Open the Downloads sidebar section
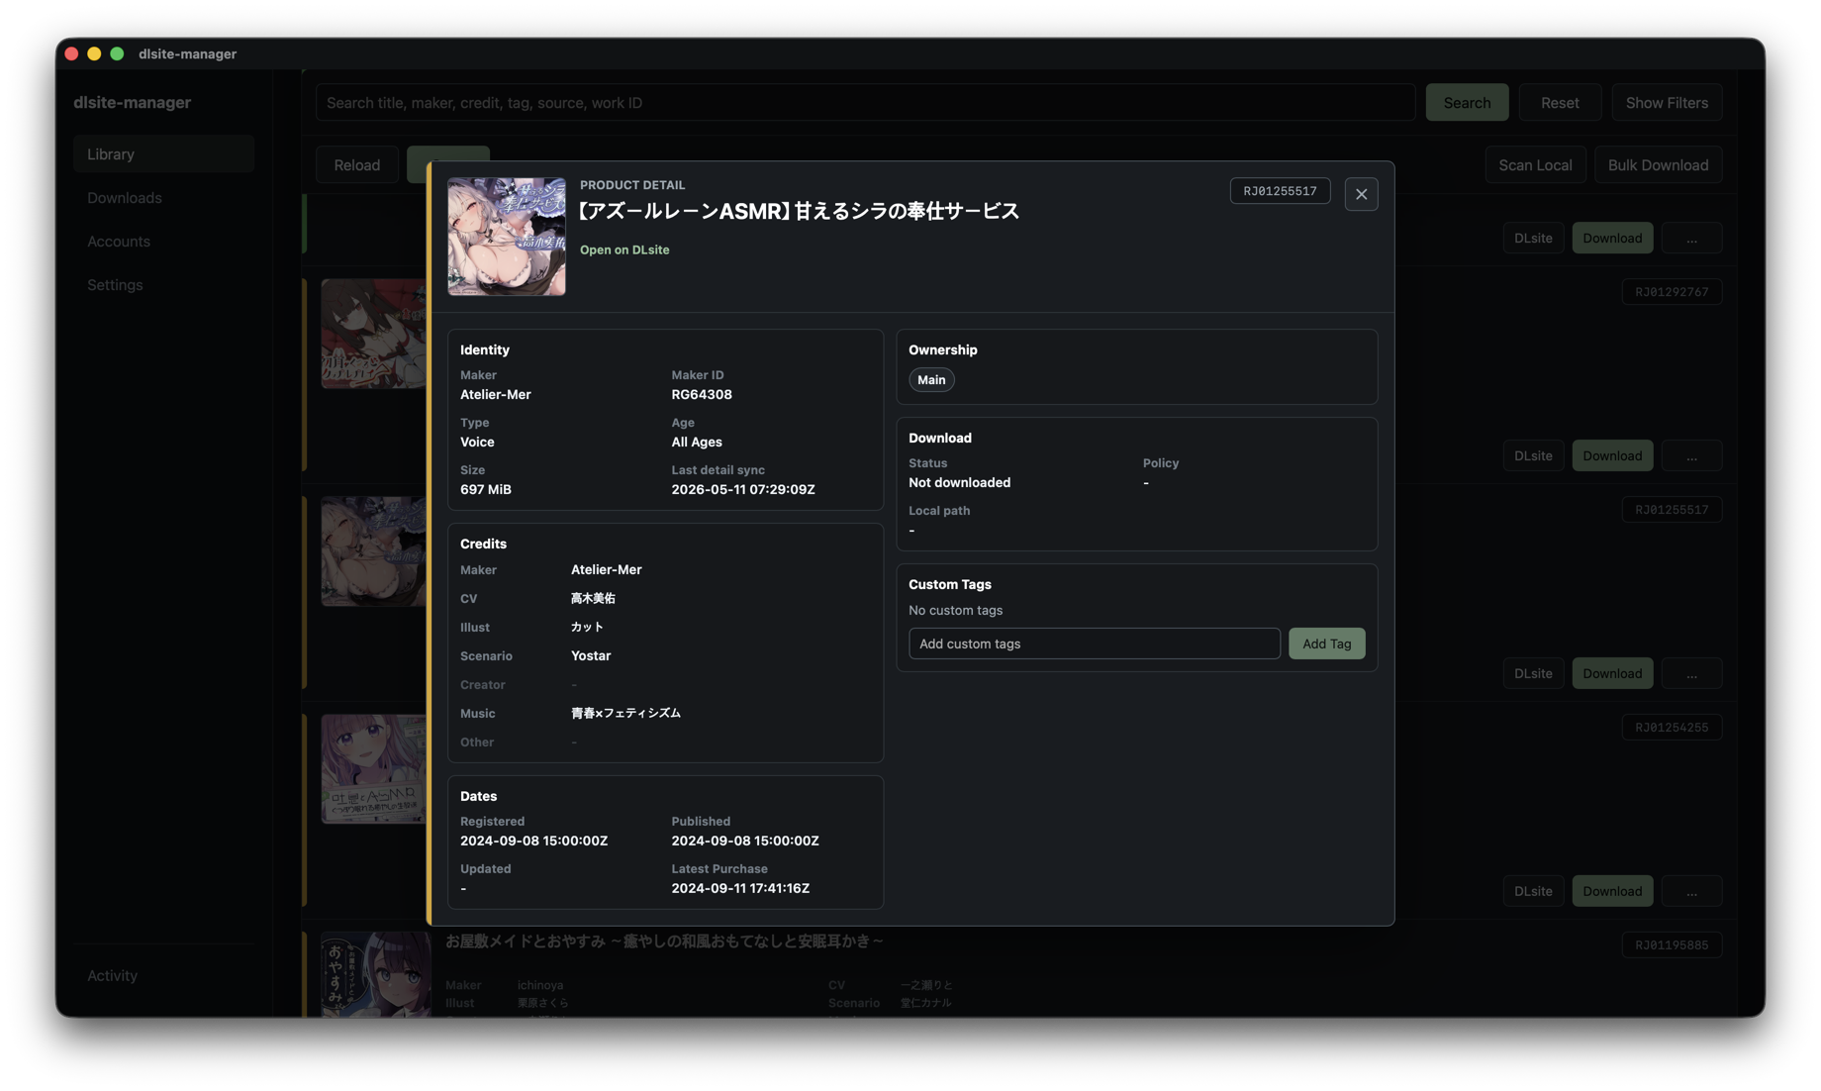Viewport: 1821px width, 1091px height. pos(163,198)
